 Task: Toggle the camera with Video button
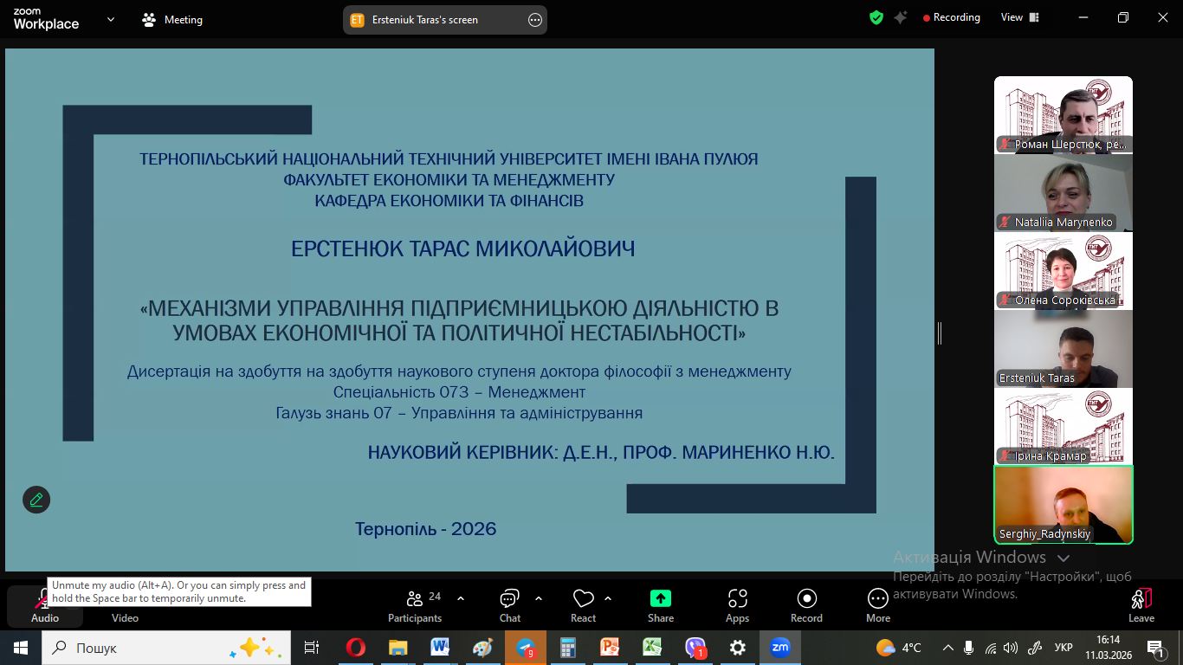pyautogui.click(x=125, y=606)
